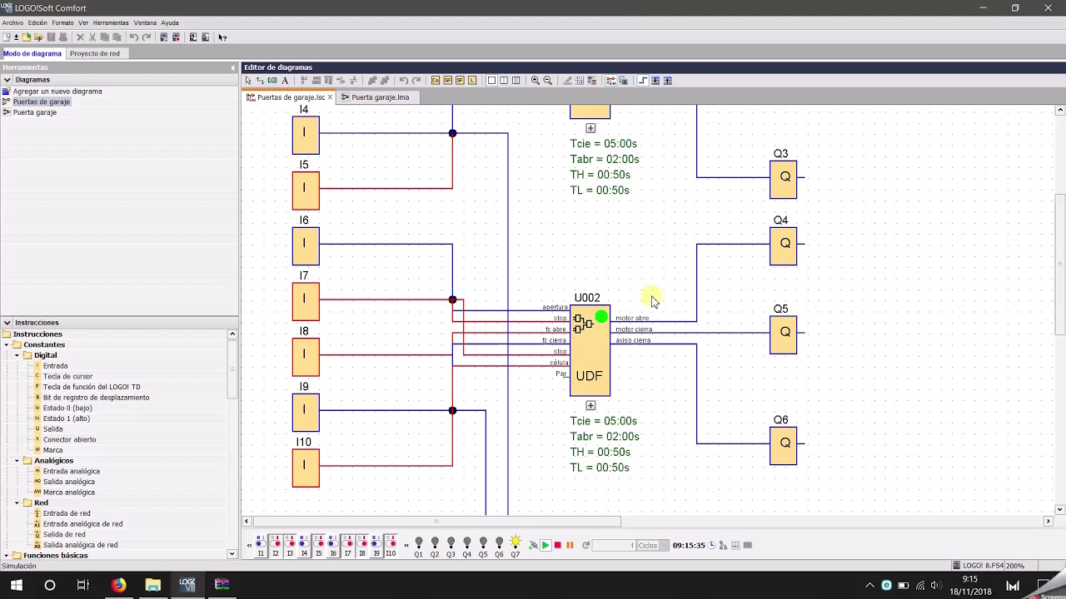1066x599 pixels.
Task: Click Agregar un nuevo diagrama
Action: 57,92
